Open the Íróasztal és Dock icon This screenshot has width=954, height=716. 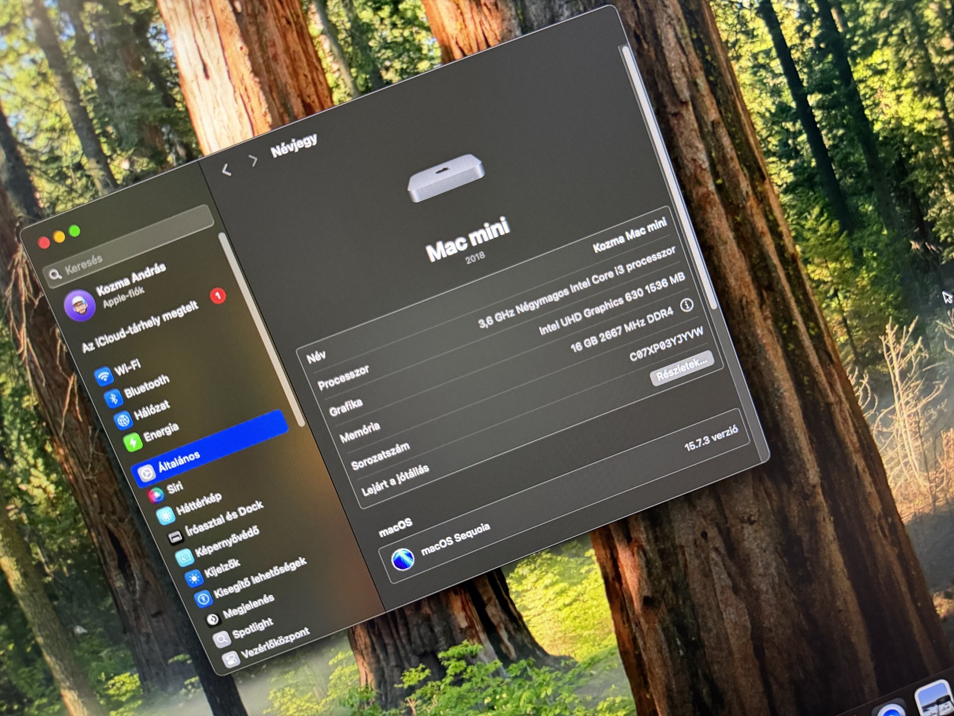click(175, 537)
